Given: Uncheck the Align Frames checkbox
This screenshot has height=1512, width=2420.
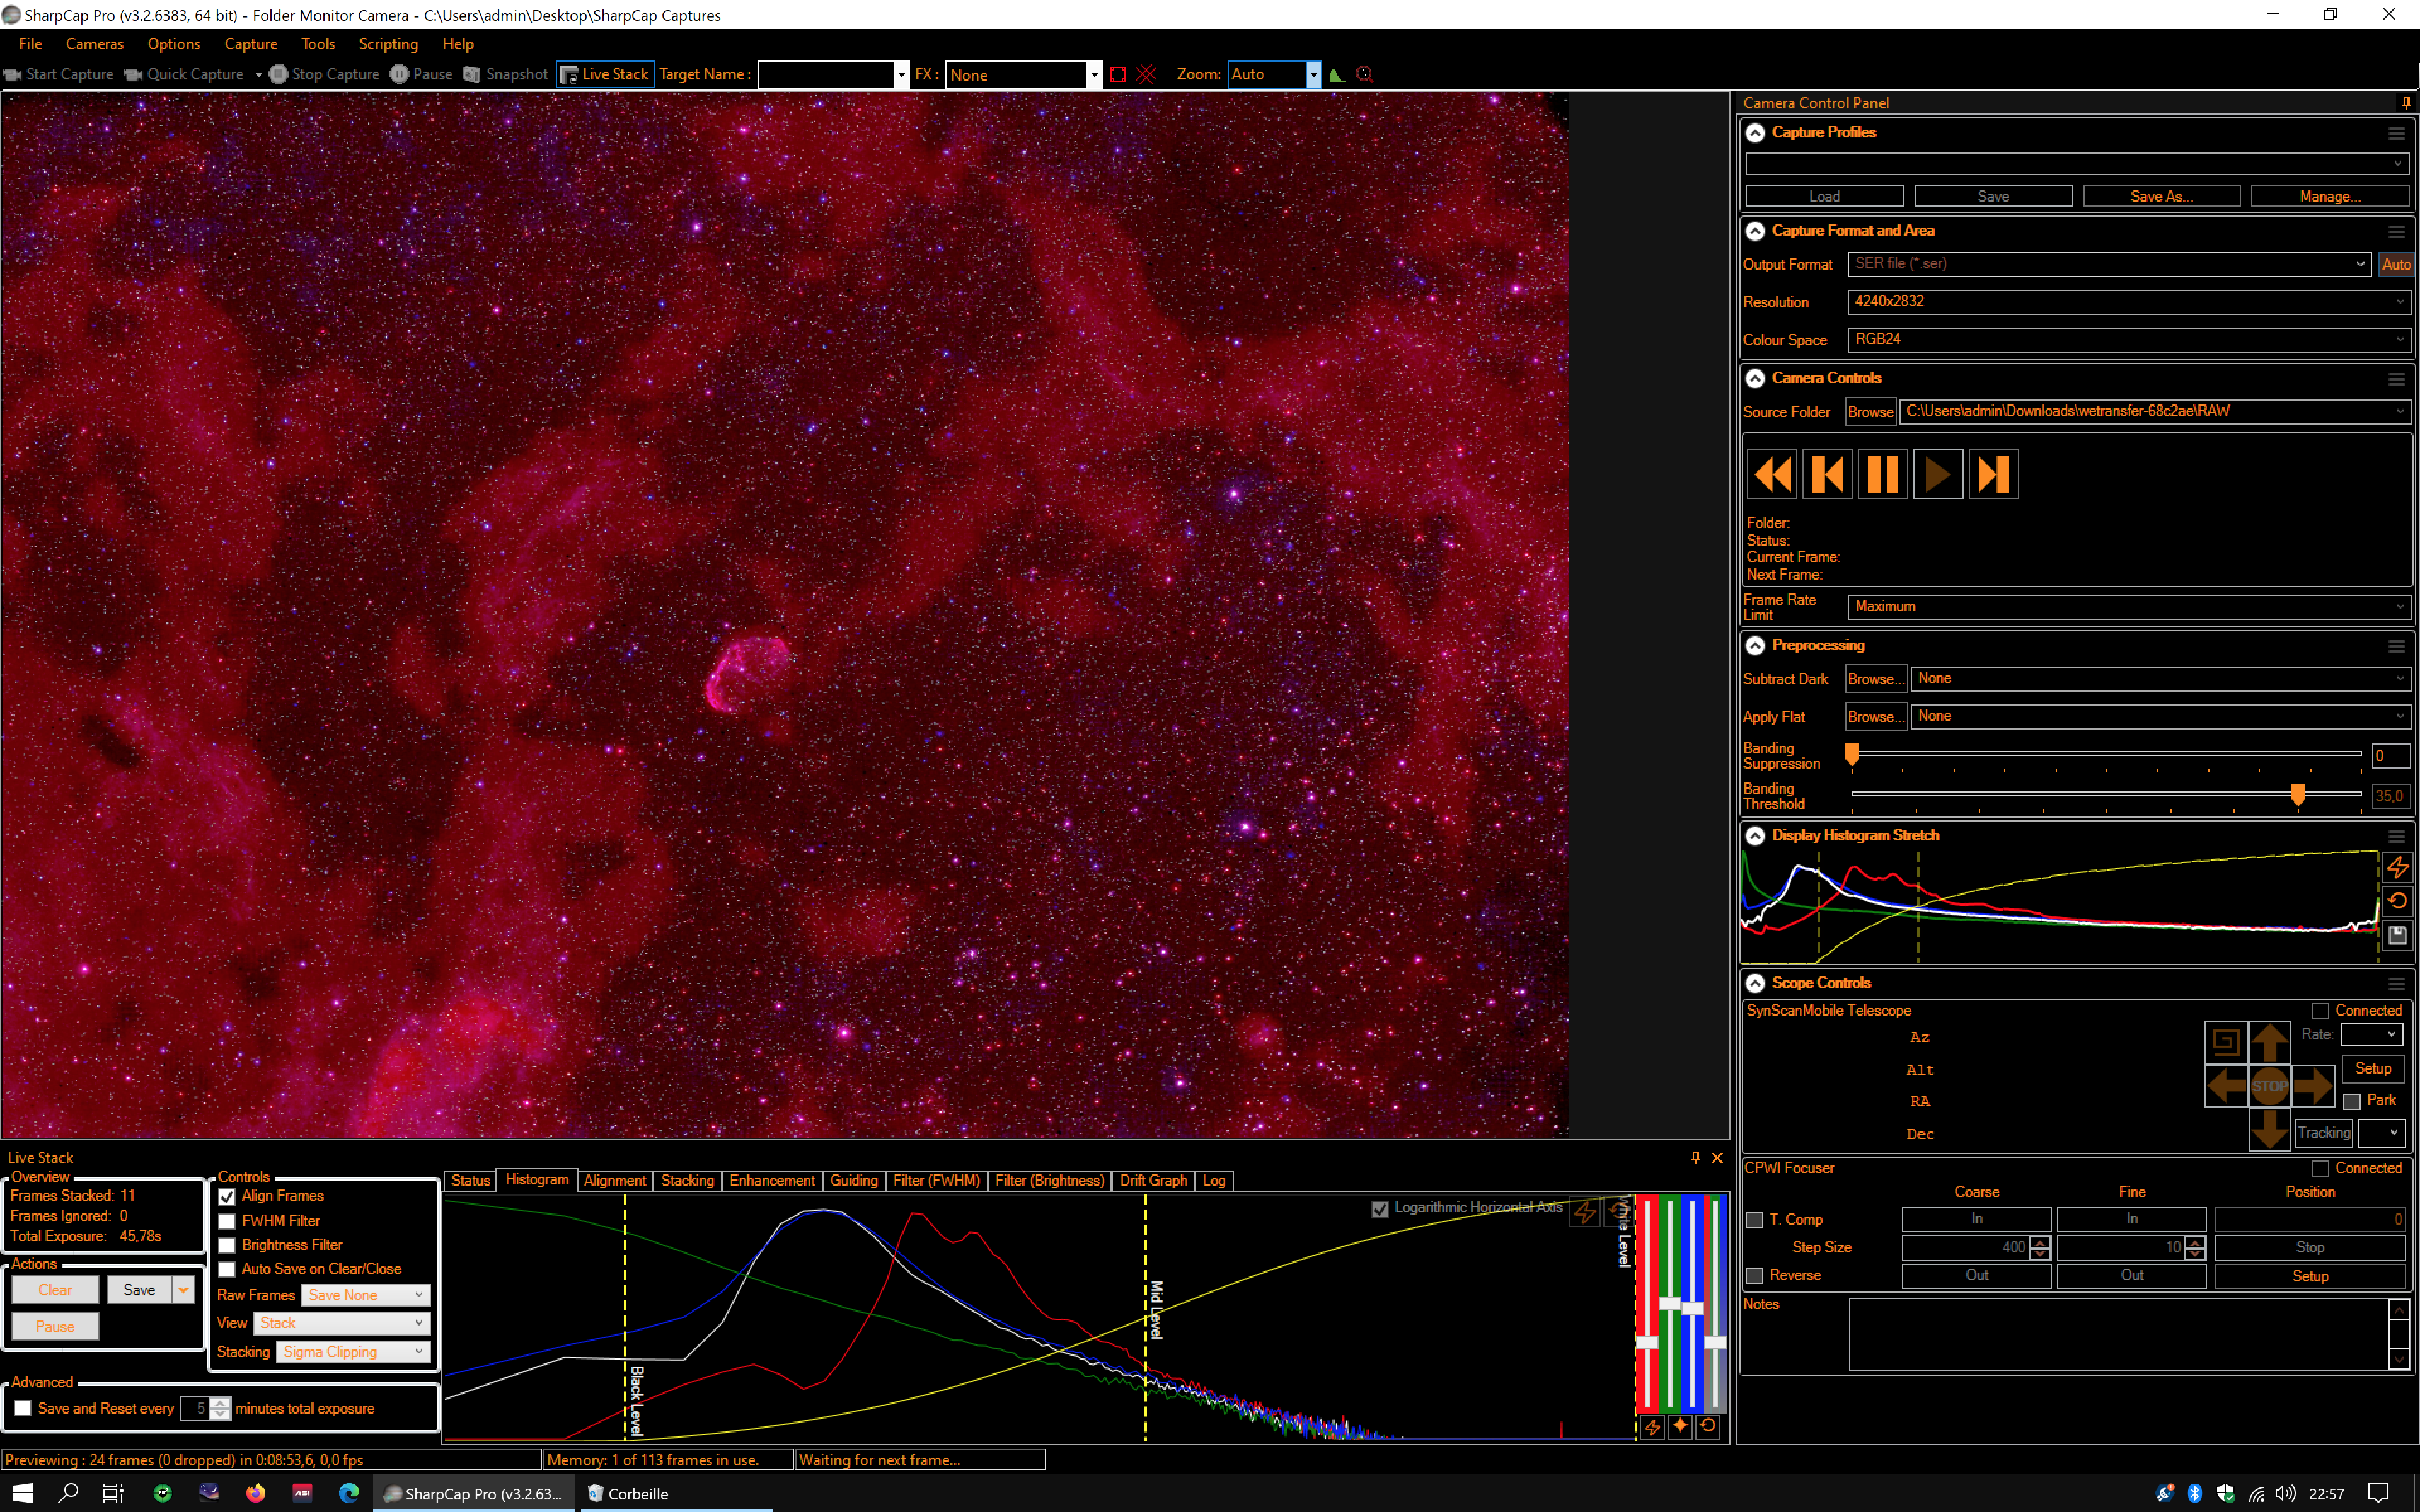Looking at the screenshot, I should pos(227,1196).
